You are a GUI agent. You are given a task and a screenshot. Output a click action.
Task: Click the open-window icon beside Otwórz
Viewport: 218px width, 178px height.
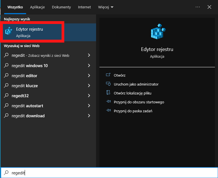(108, 75)
